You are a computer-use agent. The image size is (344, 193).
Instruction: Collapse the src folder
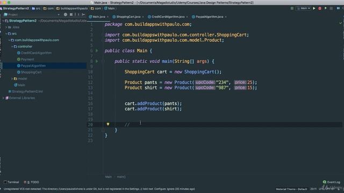pyautogui.click(x=6, y=34)
